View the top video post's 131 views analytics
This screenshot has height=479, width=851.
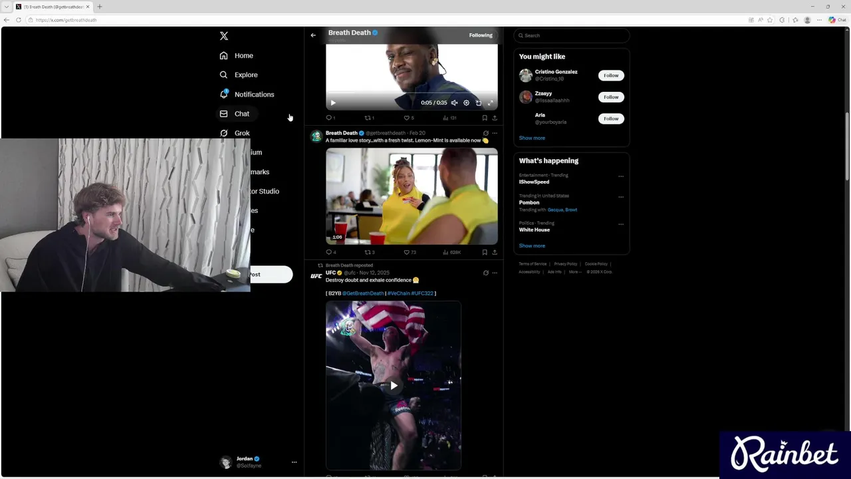(x=449, y=118)
